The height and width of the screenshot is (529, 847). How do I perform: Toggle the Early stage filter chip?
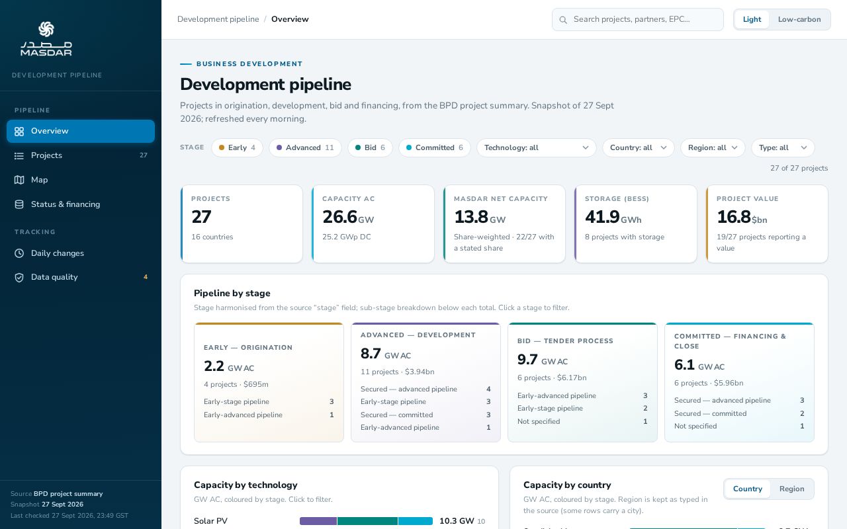(x=237, y=147)
